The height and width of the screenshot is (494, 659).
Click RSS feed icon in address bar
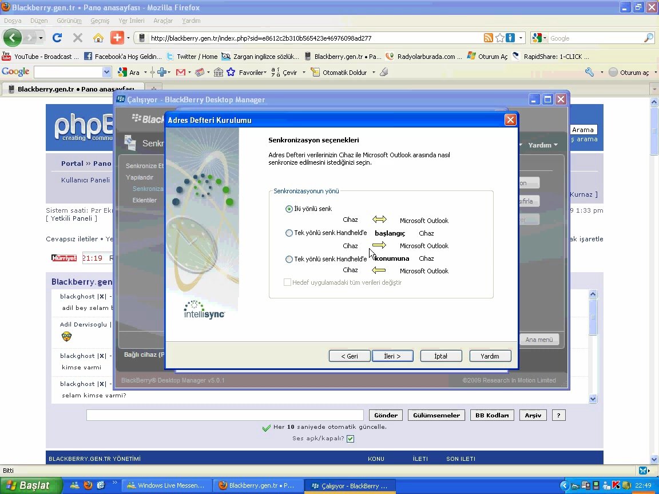tap(489, 38)
